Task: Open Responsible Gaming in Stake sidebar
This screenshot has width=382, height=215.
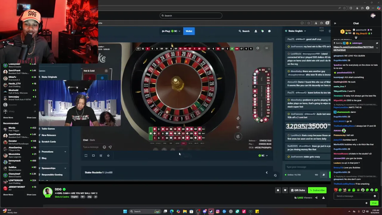Action: click(x=52, y=175)
